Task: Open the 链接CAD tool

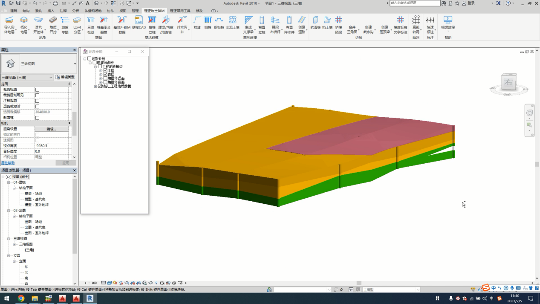Action: click(x=139, y=20)
